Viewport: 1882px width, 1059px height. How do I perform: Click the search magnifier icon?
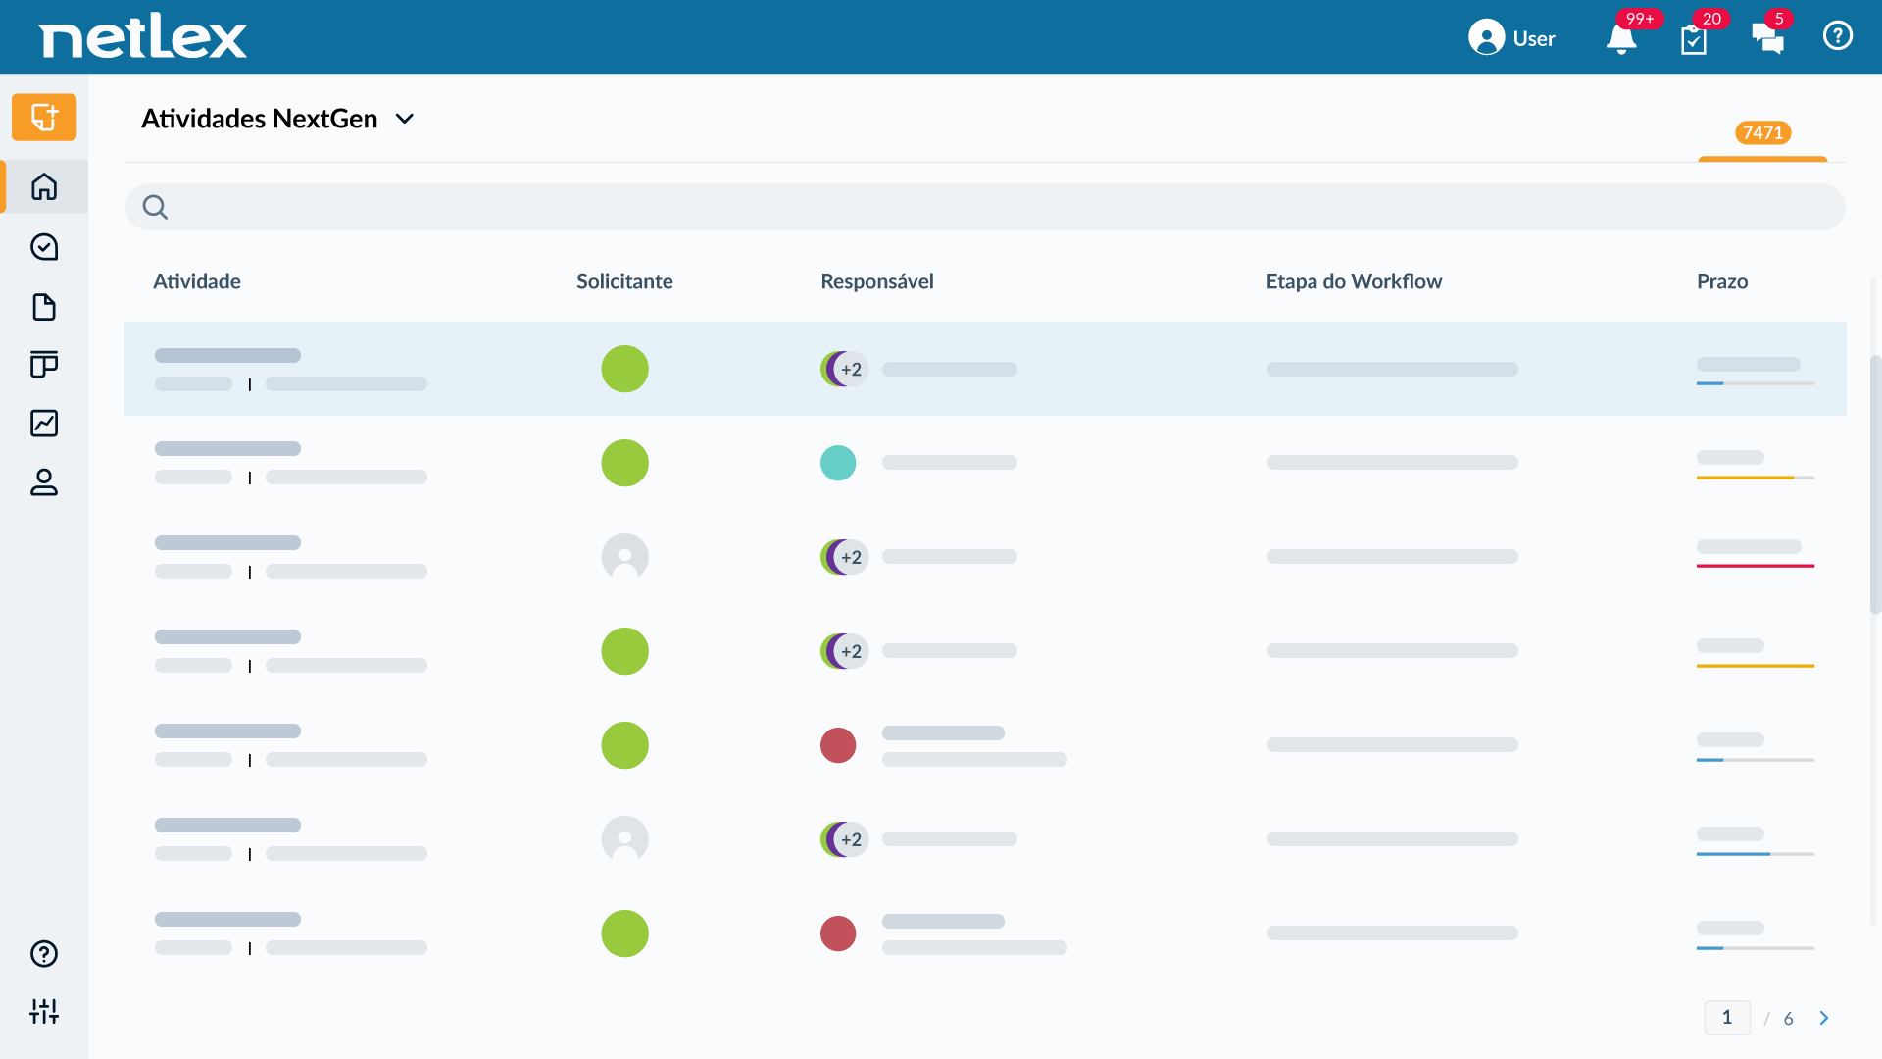tap(155, 208)
